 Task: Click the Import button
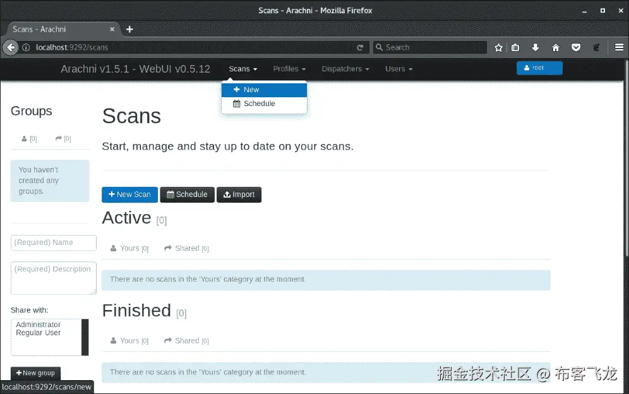(x=239, y=194)
